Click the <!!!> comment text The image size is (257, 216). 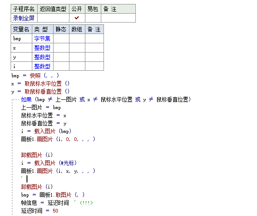pyautogui.click(x=86, y=203)
